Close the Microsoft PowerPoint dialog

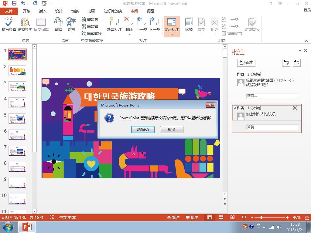pos(210,105)
